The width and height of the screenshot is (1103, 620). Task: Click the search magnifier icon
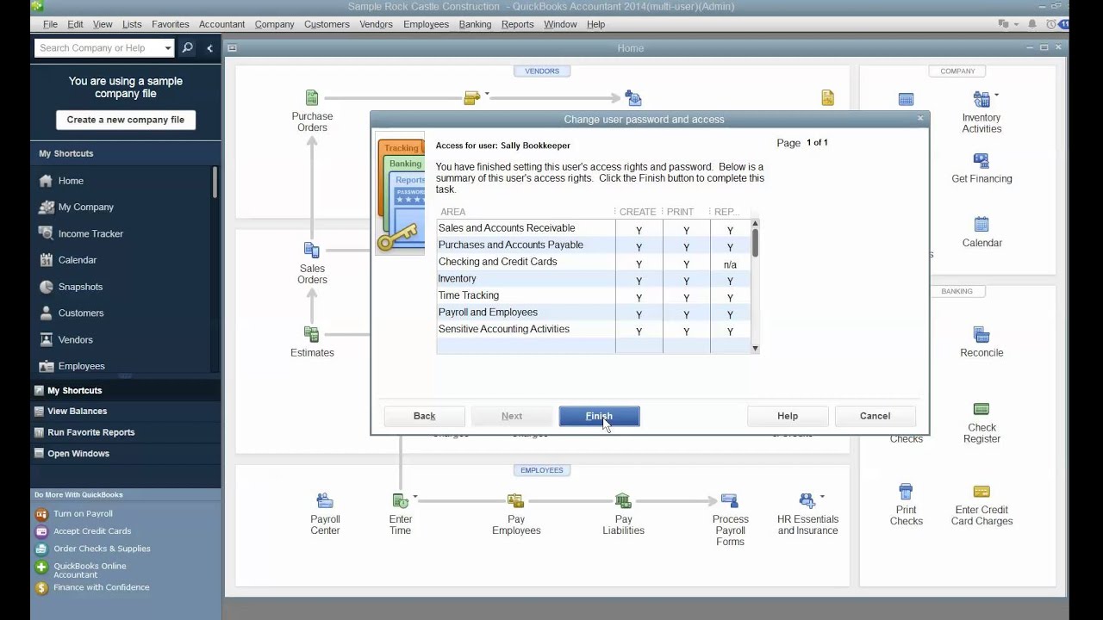coord(188,48)
